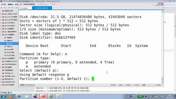Image resolution: width=176 pixels, height=99 pixels.
Task: Click the yellow taskbar application icon
Action: pos(59,97)
